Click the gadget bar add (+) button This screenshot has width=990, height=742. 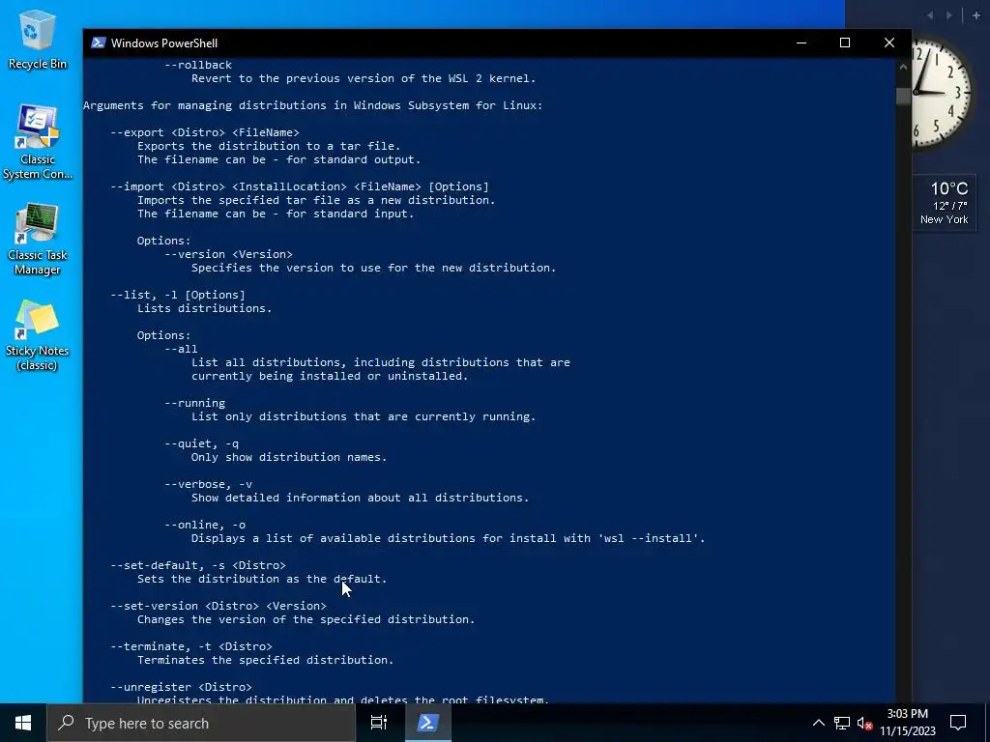[976, 15]
